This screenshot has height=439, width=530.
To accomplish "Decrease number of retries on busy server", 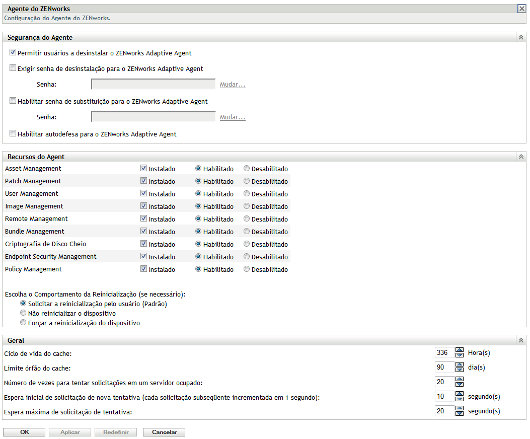I will tap(460, 384).
